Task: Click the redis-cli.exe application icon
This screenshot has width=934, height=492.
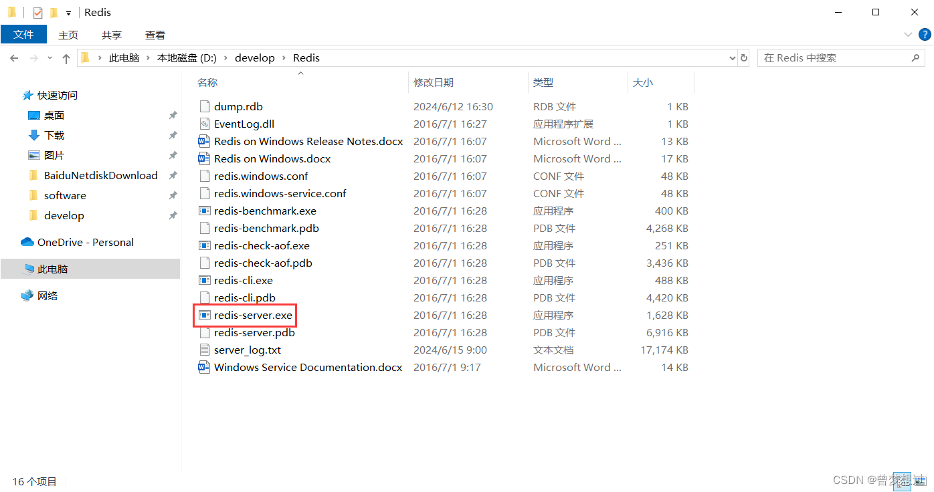Action: pyautogui.click(x=205, y=280)
